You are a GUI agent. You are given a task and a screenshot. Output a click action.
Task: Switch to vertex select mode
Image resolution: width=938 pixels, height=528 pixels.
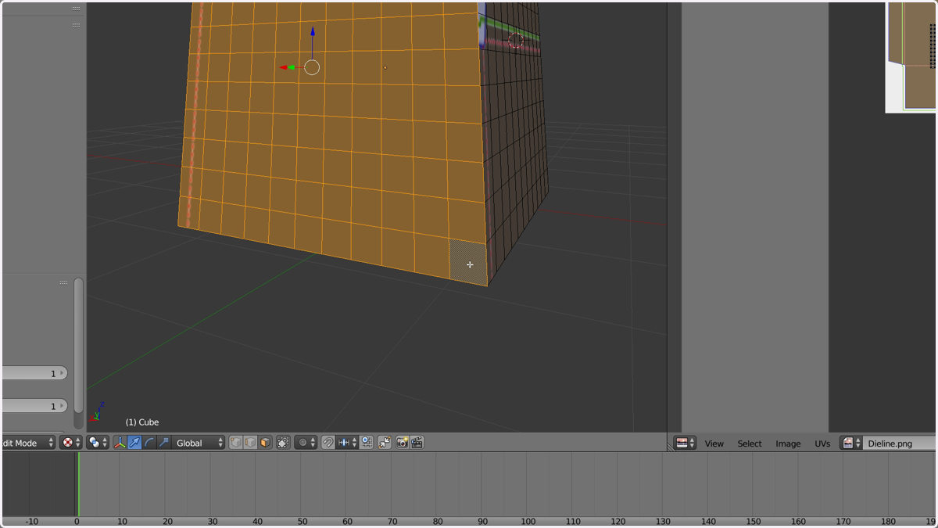[236, 443]
